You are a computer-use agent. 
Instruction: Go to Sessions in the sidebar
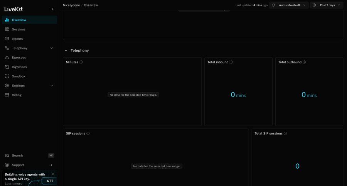point(29,29)
